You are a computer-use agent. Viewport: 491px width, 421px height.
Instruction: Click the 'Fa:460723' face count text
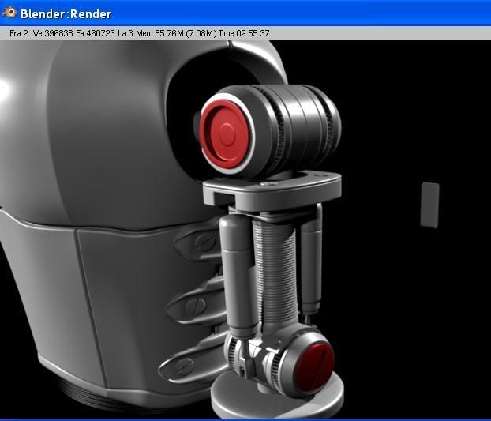(x=96, y=33)
